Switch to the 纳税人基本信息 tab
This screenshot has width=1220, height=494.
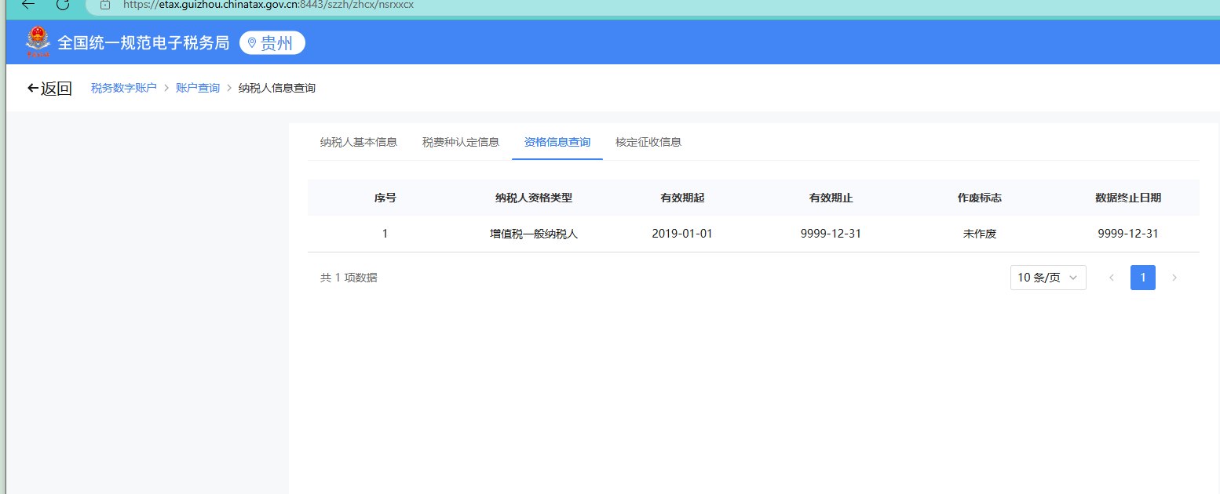pos(359,142)
